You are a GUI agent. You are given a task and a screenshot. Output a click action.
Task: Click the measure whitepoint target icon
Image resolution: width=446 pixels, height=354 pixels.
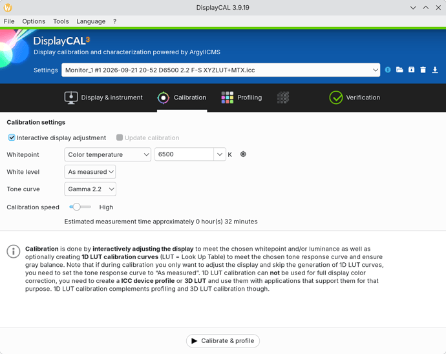point(243,154)
